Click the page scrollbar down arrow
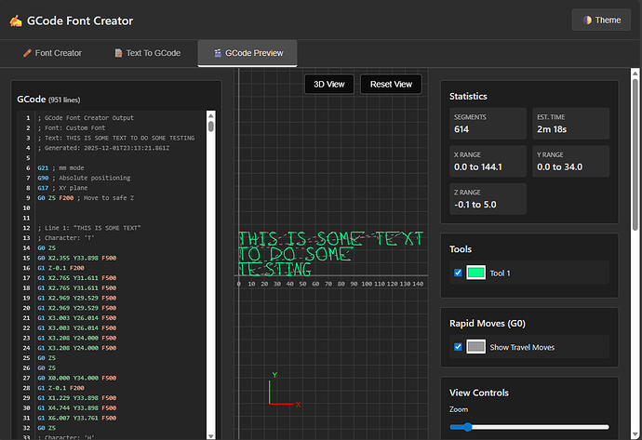This screenshot has height=440, width=642. 636,434
